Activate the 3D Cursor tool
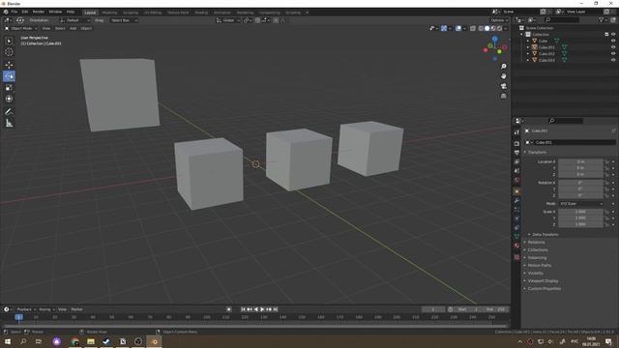The image size is (619, 348). click(9, 51)
